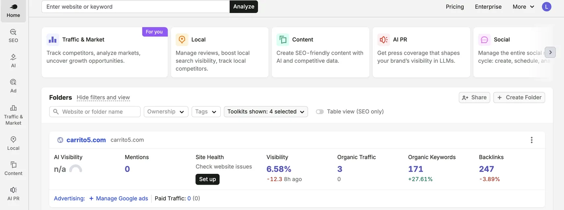Open the Enterprise menu item
The width and height of the screenshot is (564, 210).
pyautogui.click(x=488, y=6)
